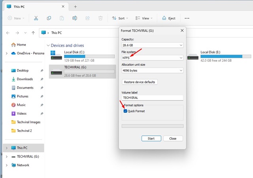Viewport: 253px width, 178px height.
Task: Open the new tab plus icon
Action: tap(76, 6)
